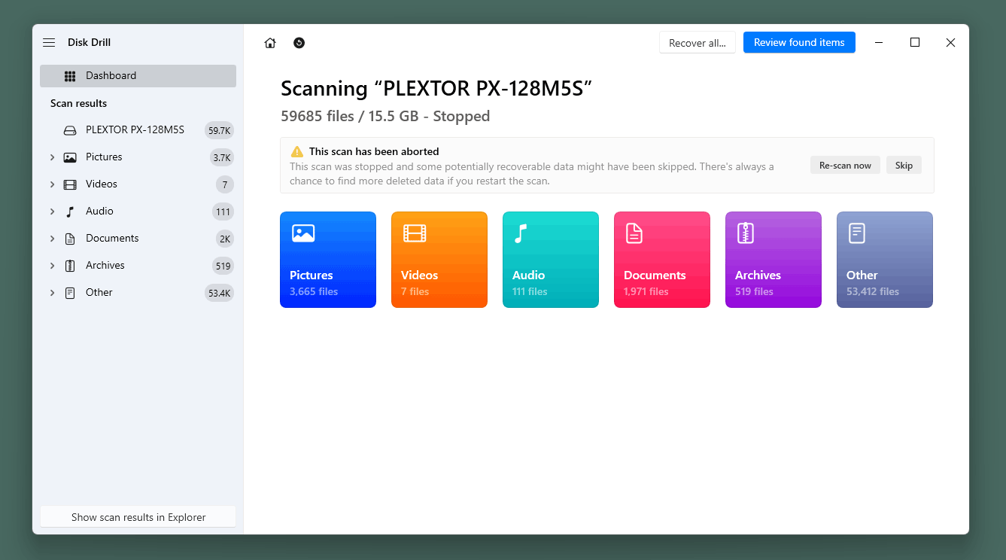Screen dimensions: 1006x560
Task: Click 'This scan has been aborted' text
Action: [374, 151]
